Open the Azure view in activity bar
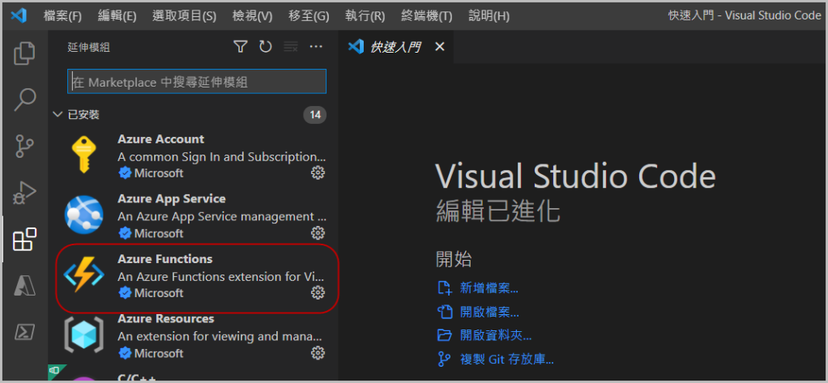 coord(24,286)
